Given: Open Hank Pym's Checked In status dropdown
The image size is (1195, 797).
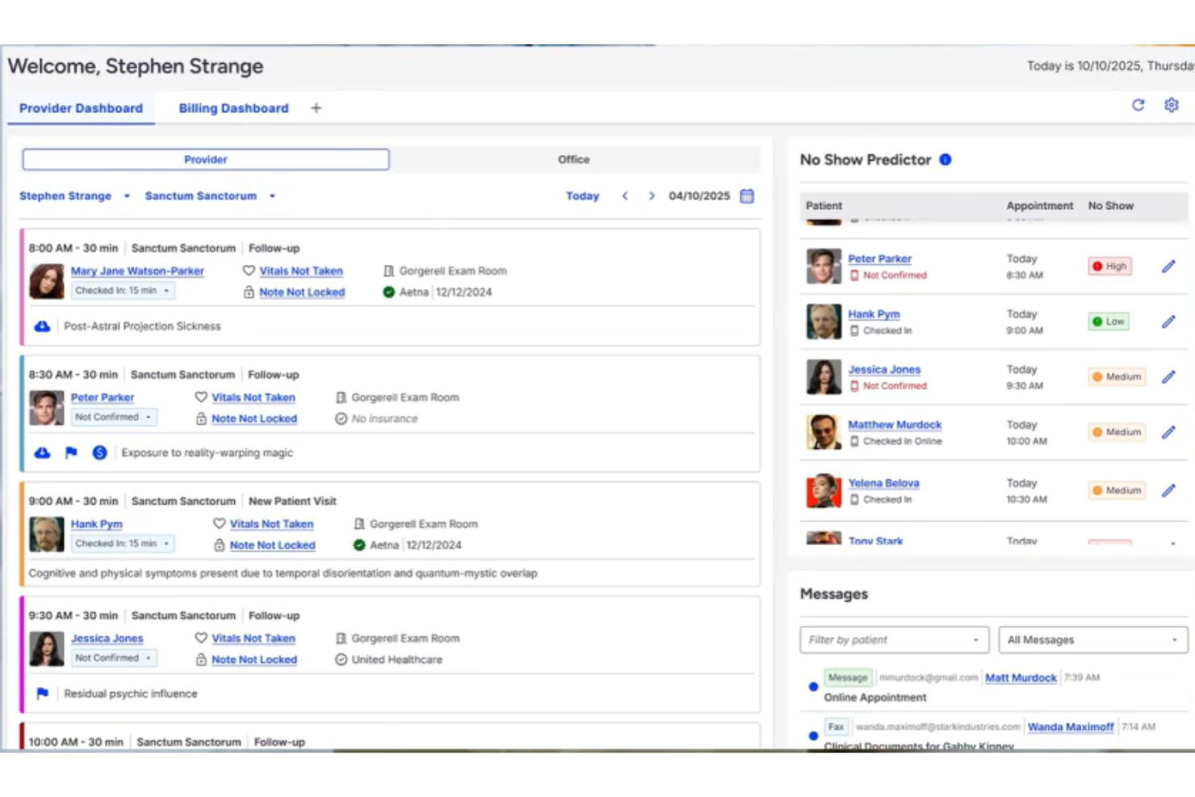Looking at the screenshot, I should coord(123,543).
